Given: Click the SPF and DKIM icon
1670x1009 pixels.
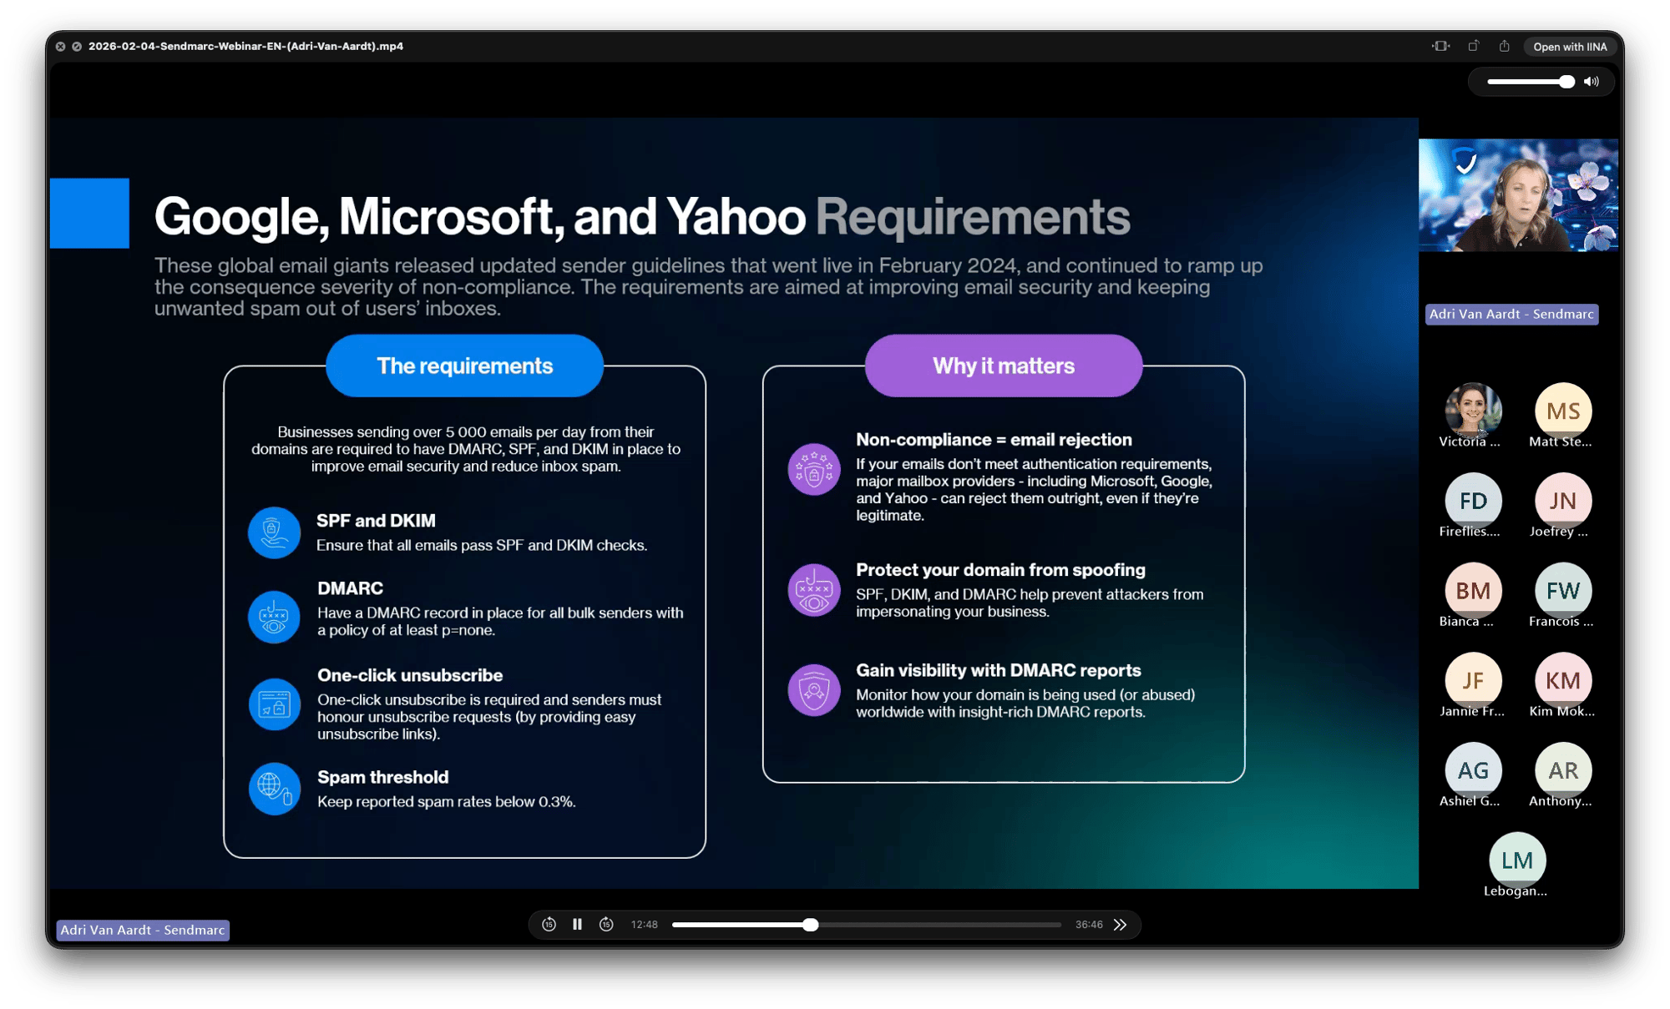Looking at the screenshot, I should click(274, 532).
